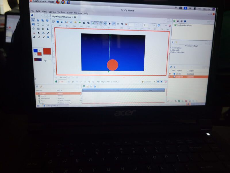Select the Rectangle tool in toolbox

pyautogui.click(x=43, y=25)
